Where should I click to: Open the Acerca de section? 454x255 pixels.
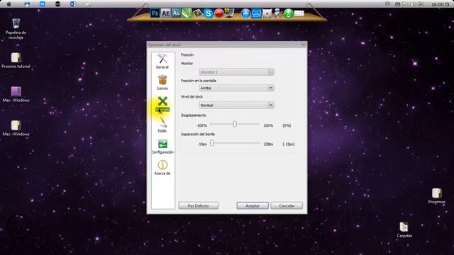click(x=162, y=168)
